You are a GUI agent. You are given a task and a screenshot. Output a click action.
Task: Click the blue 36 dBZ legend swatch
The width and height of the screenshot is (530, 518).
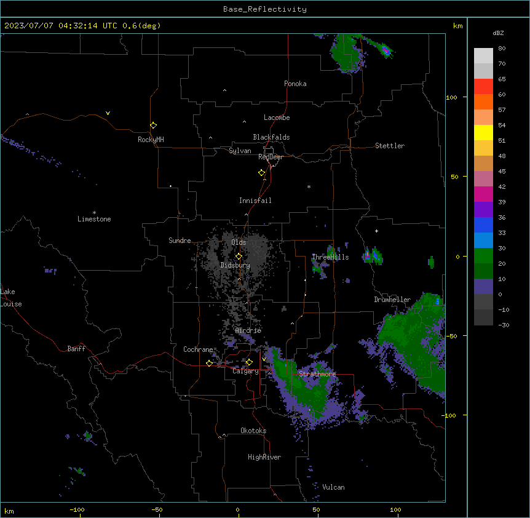pos(483,225)
